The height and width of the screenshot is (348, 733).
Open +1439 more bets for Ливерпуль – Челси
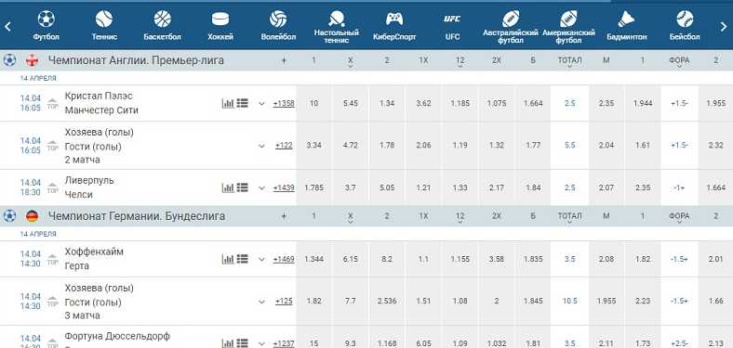point(284,187)
